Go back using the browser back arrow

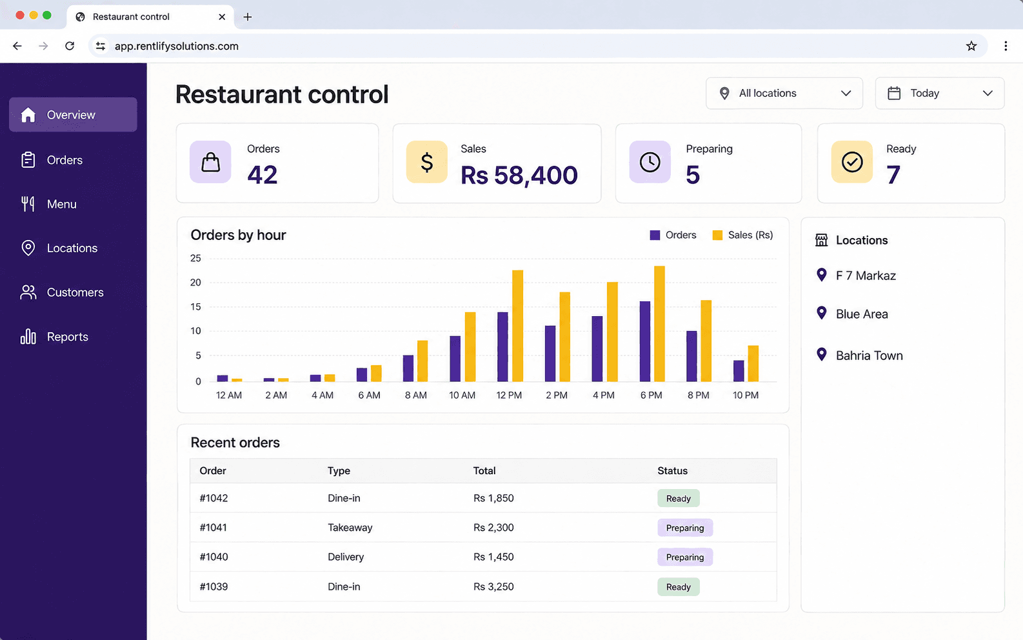click(x=17, y=46)
